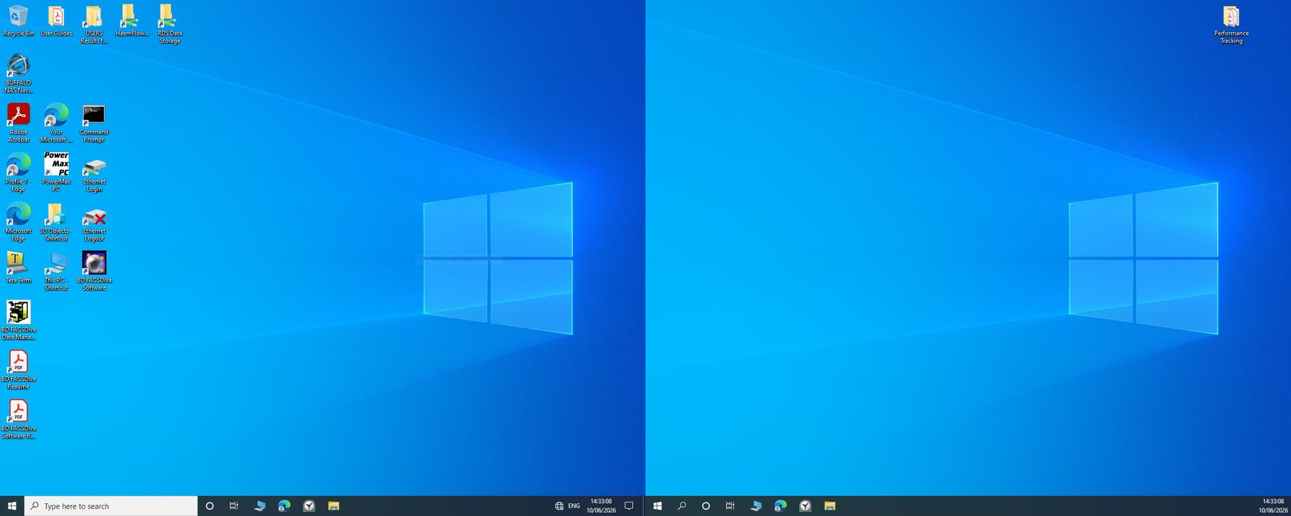Screen dimensions: 1291x516
Task: Select the Your Microsoft Edge shortcut icon
Action: (57, 123)
